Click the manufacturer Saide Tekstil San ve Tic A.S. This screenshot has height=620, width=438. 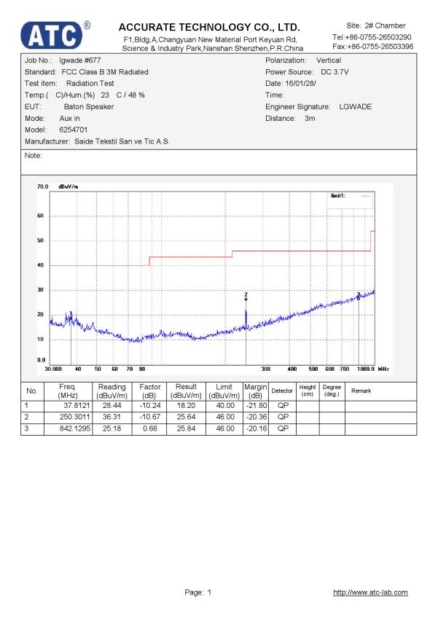pyautogui.click(x=122, y=141)
